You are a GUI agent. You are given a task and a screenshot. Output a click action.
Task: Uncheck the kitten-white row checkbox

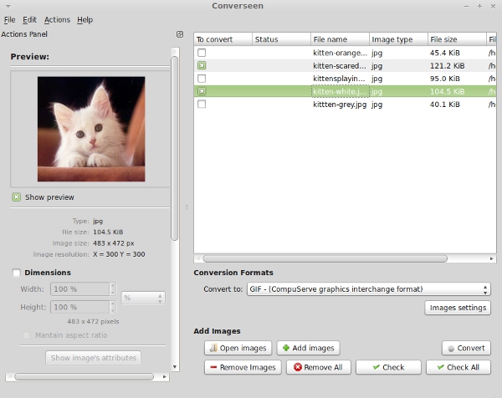click(x=202, y=91)
